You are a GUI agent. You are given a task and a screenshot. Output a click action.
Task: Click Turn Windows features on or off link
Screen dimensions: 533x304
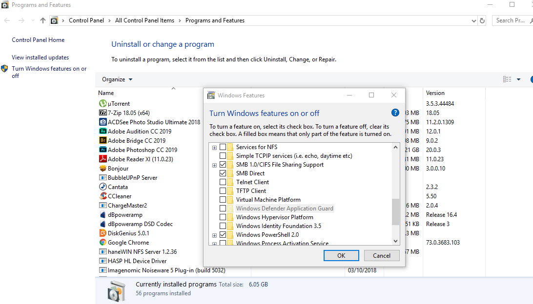pyautogui.click(x=49, y=72)
